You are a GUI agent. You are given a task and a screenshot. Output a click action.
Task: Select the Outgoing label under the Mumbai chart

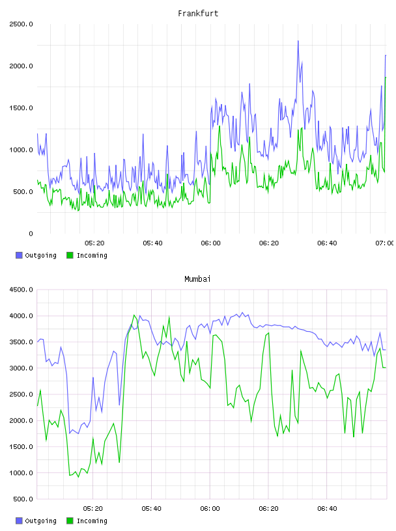[40, 521]
